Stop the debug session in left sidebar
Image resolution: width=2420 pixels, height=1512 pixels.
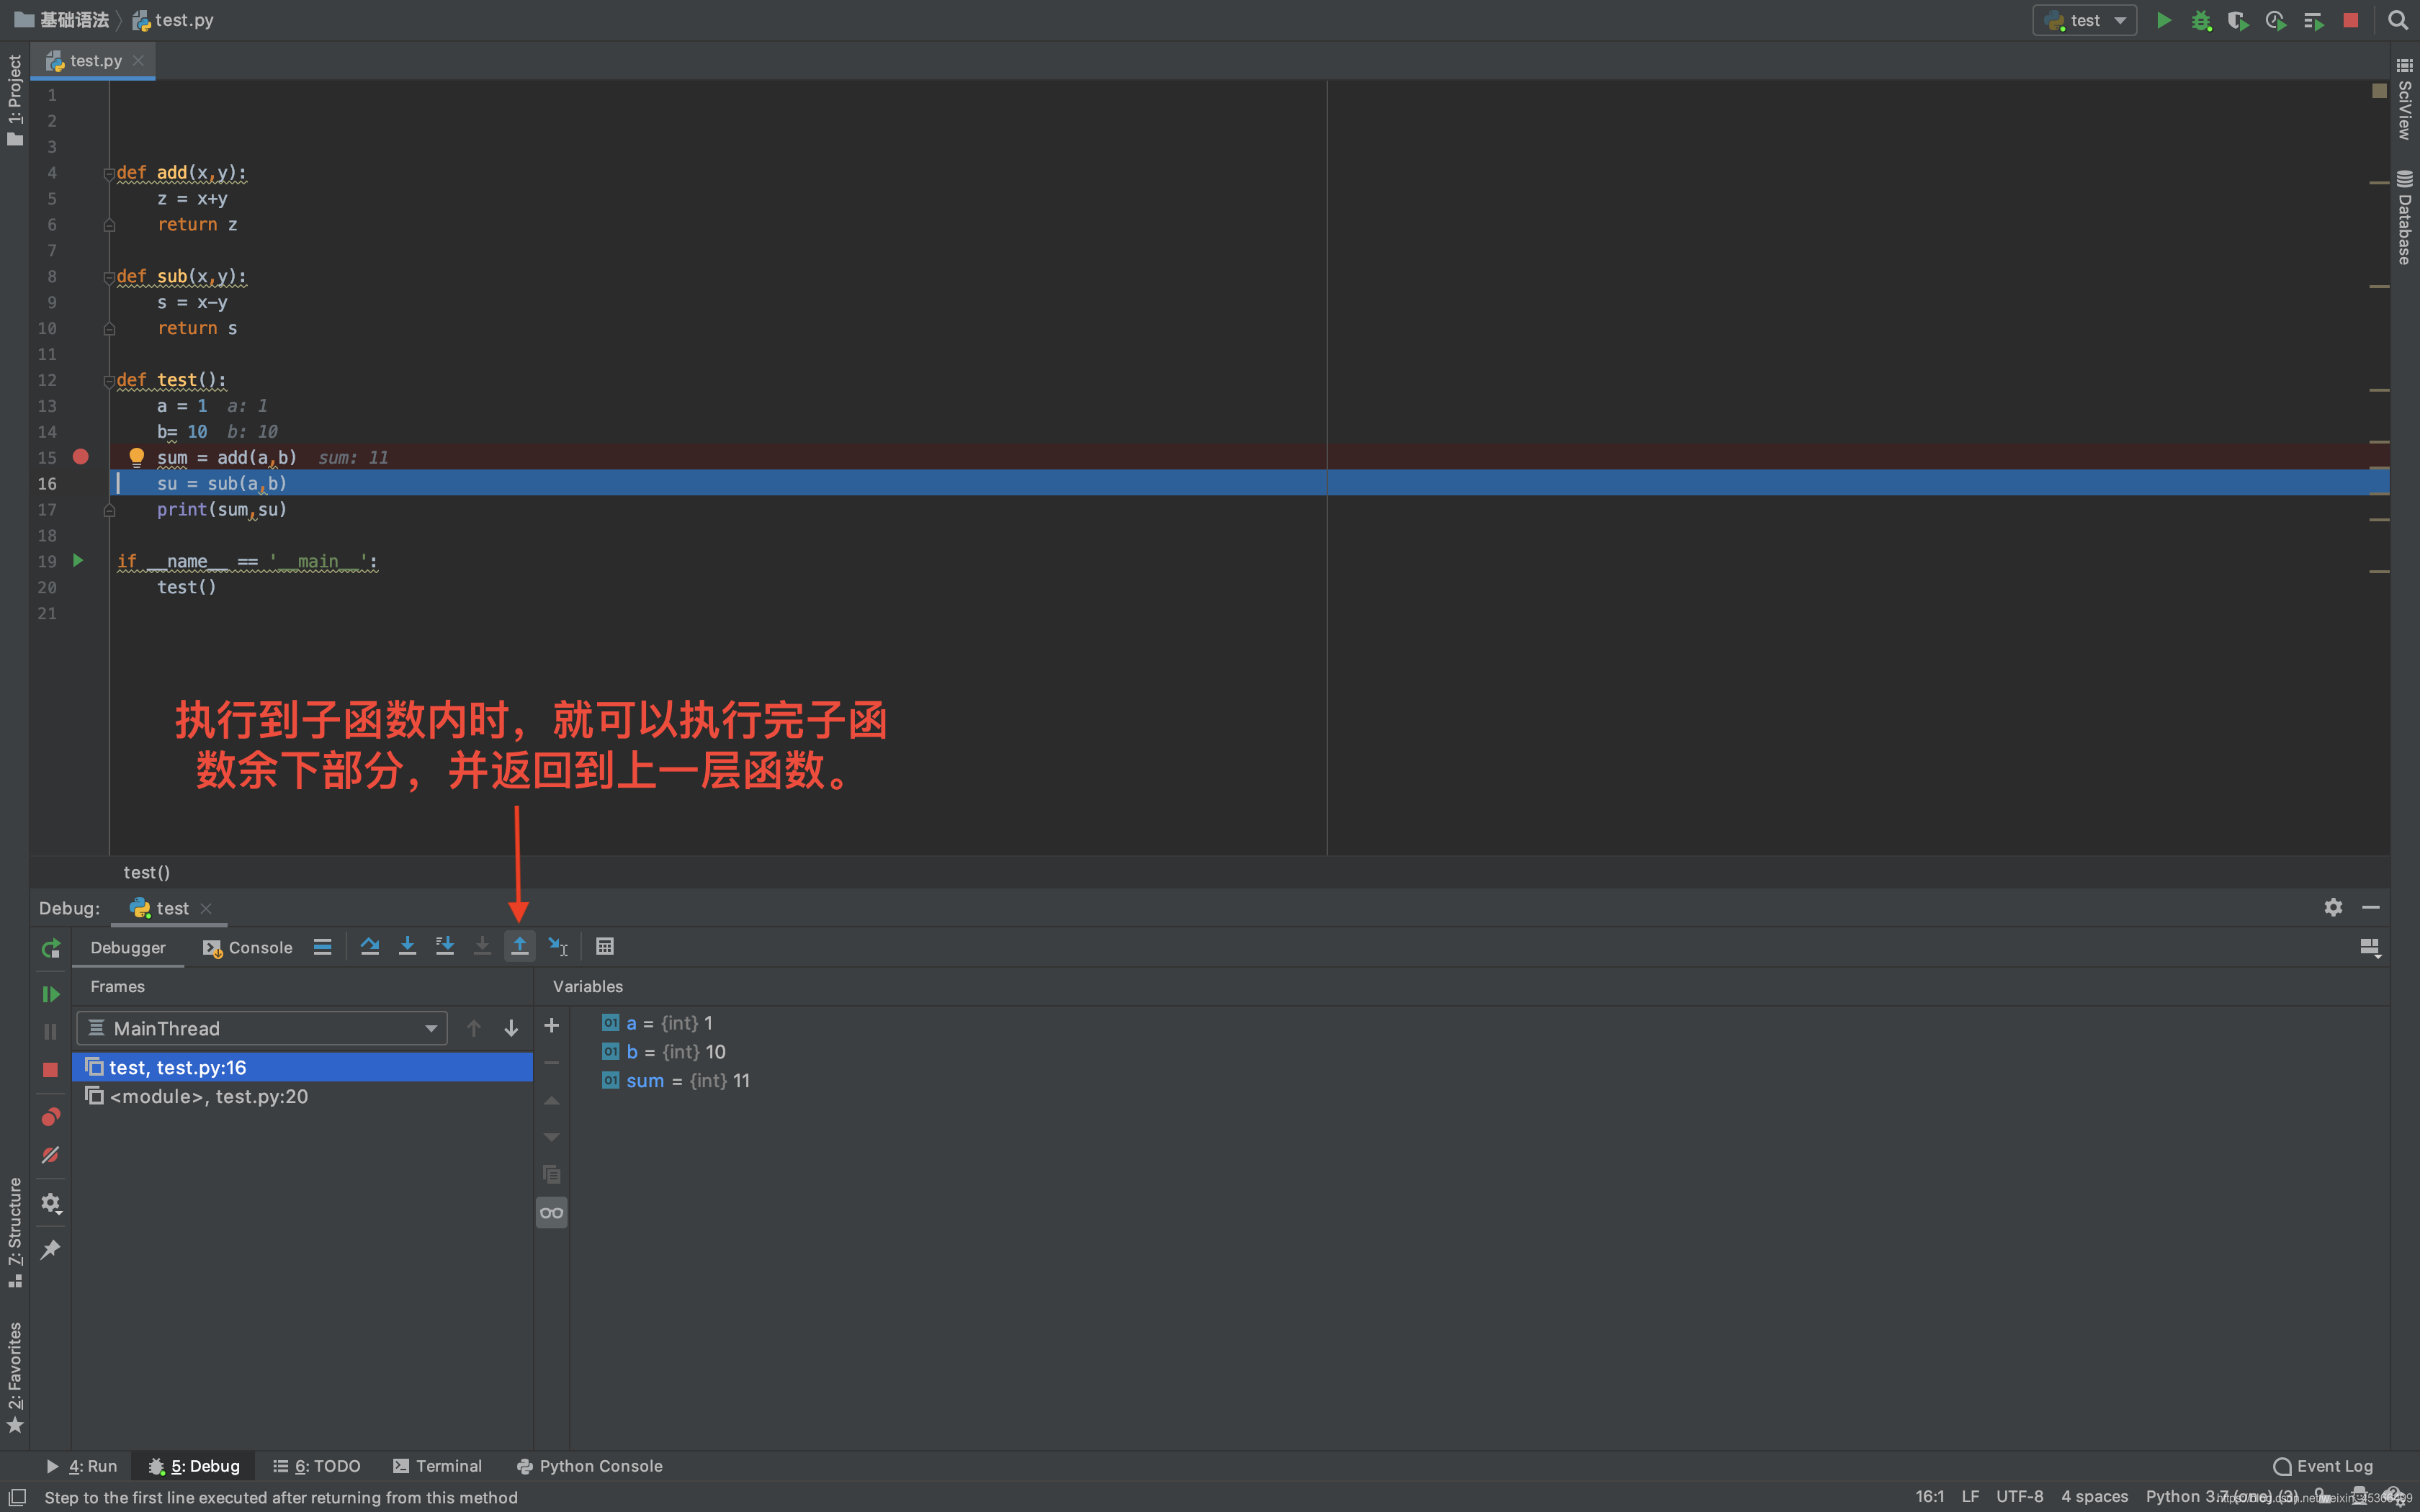point(50,1069)
